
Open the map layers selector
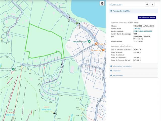coord(102,3)
